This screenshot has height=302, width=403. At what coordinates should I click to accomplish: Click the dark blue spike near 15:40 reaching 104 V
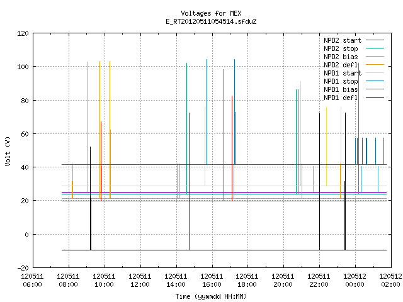207,112
